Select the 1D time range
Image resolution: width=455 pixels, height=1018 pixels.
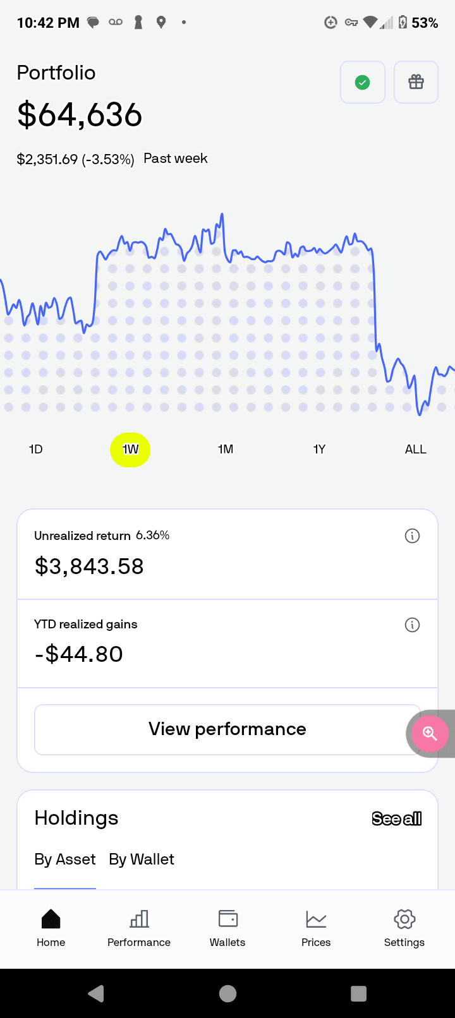click(x=36, y=449)
